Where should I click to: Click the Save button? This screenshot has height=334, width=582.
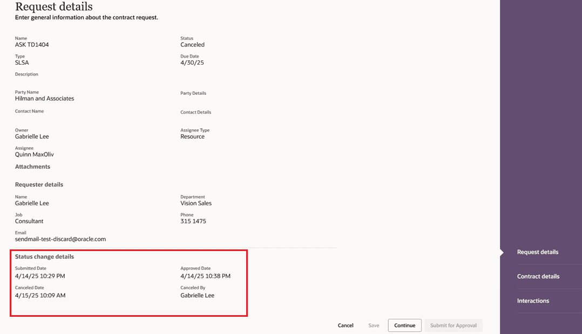coord(373,325)
